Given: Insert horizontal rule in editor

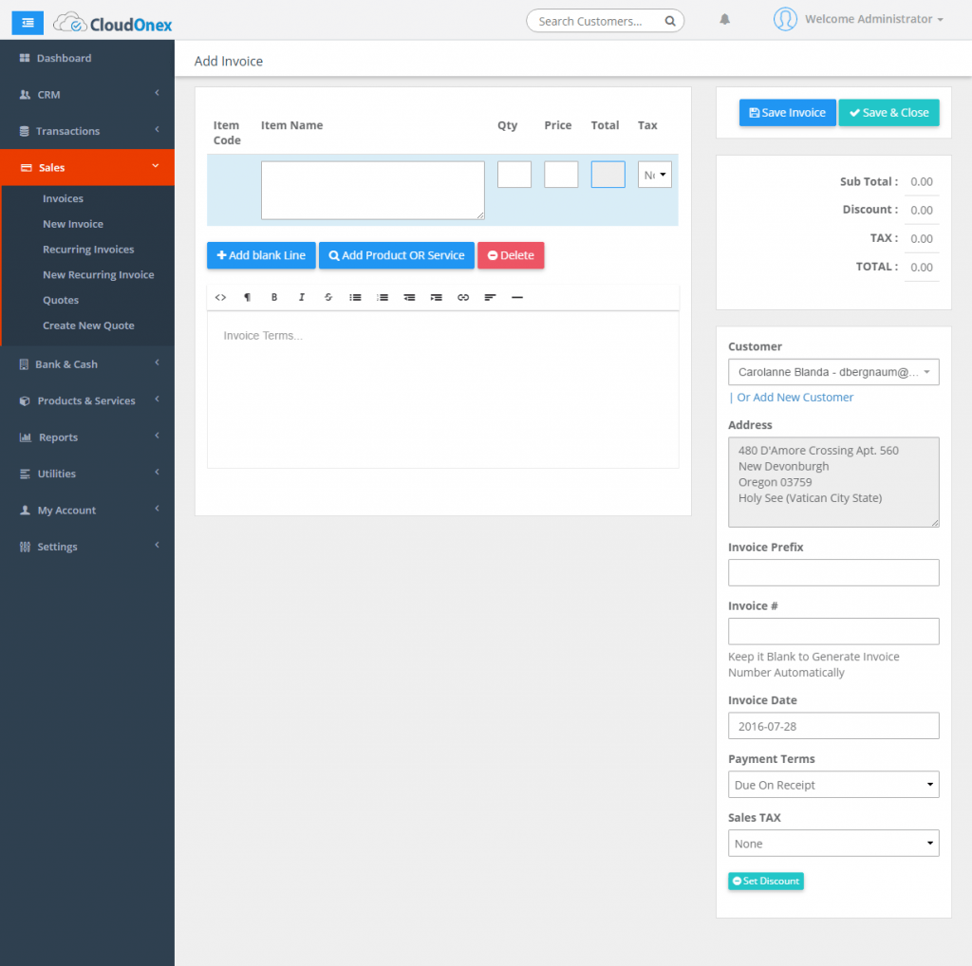Looking at the screenshot, I should (517, 297).
